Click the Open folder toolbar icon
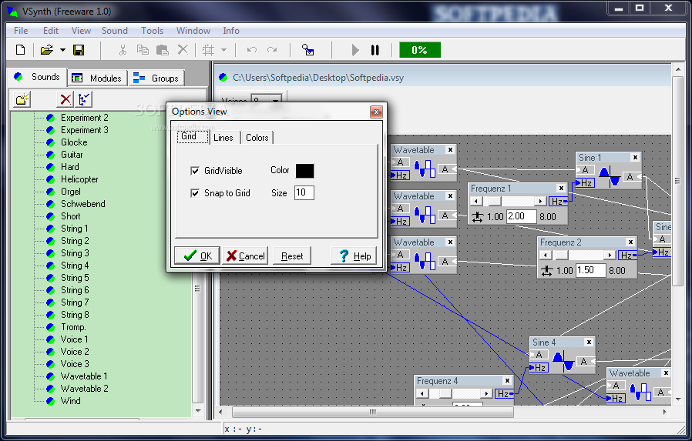 coord(47,50)
